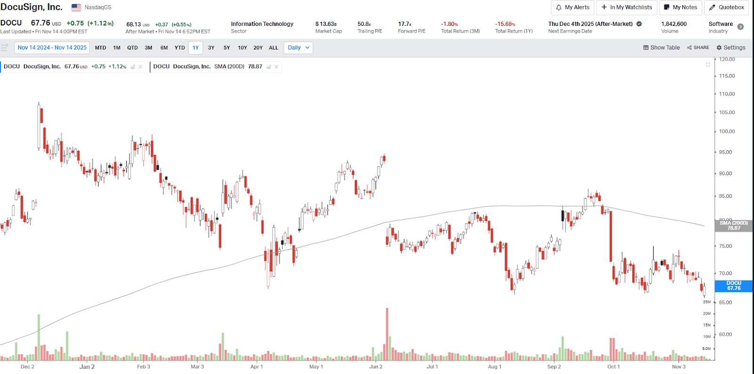The width and height of the screenshot is (754, 374).
Task: Select the 10Y time range
Action: [242, 48]
